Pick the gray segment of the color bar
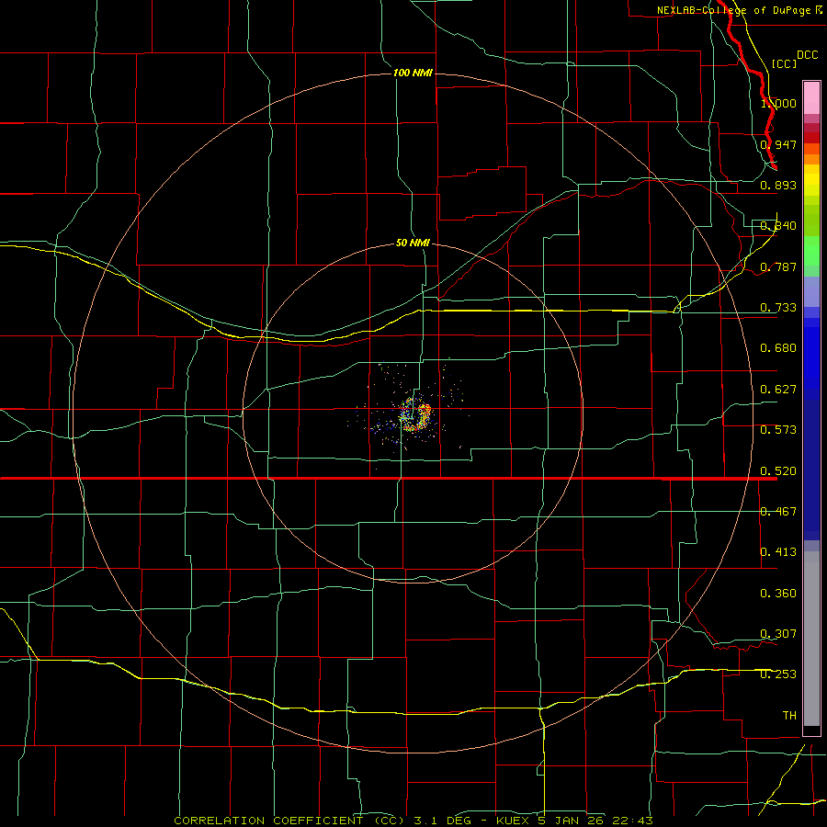The image size is (827, 827). pyautogui.click(x=811, y=639)
